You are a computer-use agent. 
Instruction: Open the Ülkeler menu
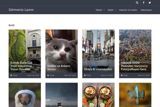(x=99, y=10)
